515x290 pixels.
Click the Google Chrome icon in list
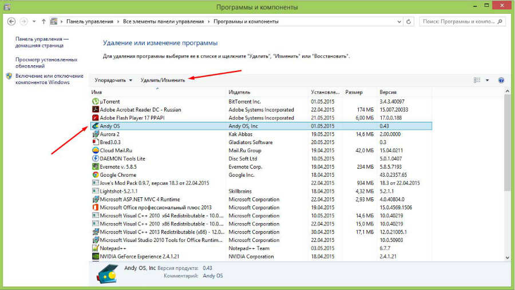point(96,175)
